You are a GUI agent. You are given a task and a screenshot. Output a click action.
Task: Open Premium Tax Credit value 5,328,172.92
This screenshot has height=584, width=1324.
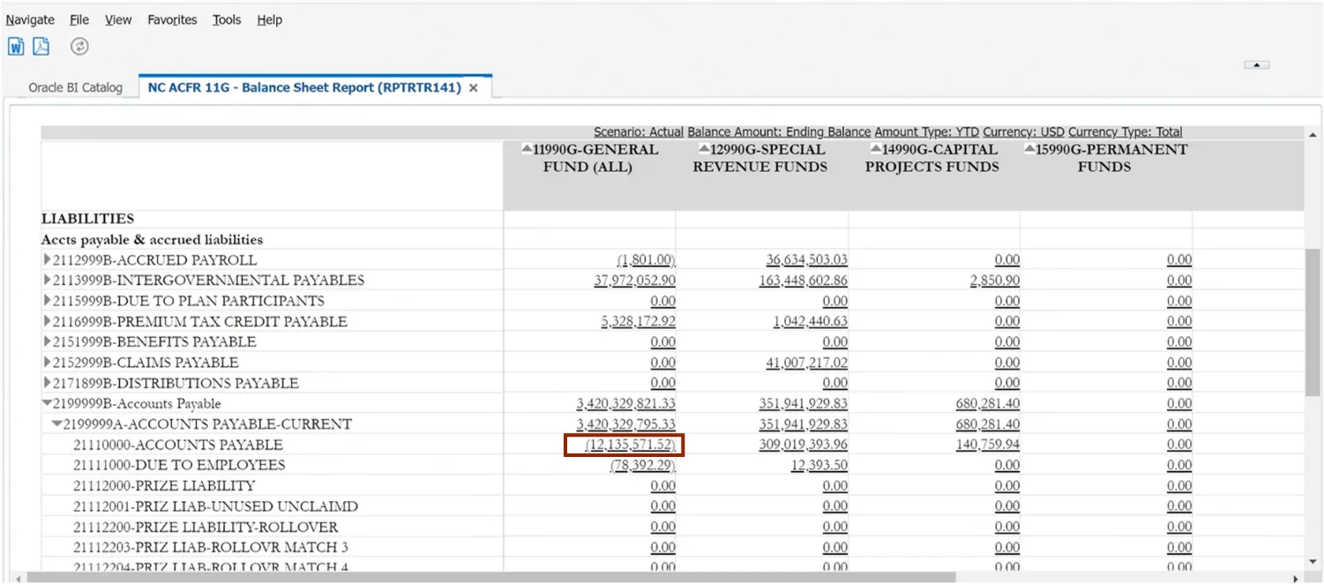(x=639, y=322)
